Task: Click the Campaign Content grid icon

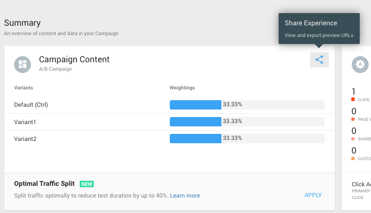Action: click(x=23, y=65)
